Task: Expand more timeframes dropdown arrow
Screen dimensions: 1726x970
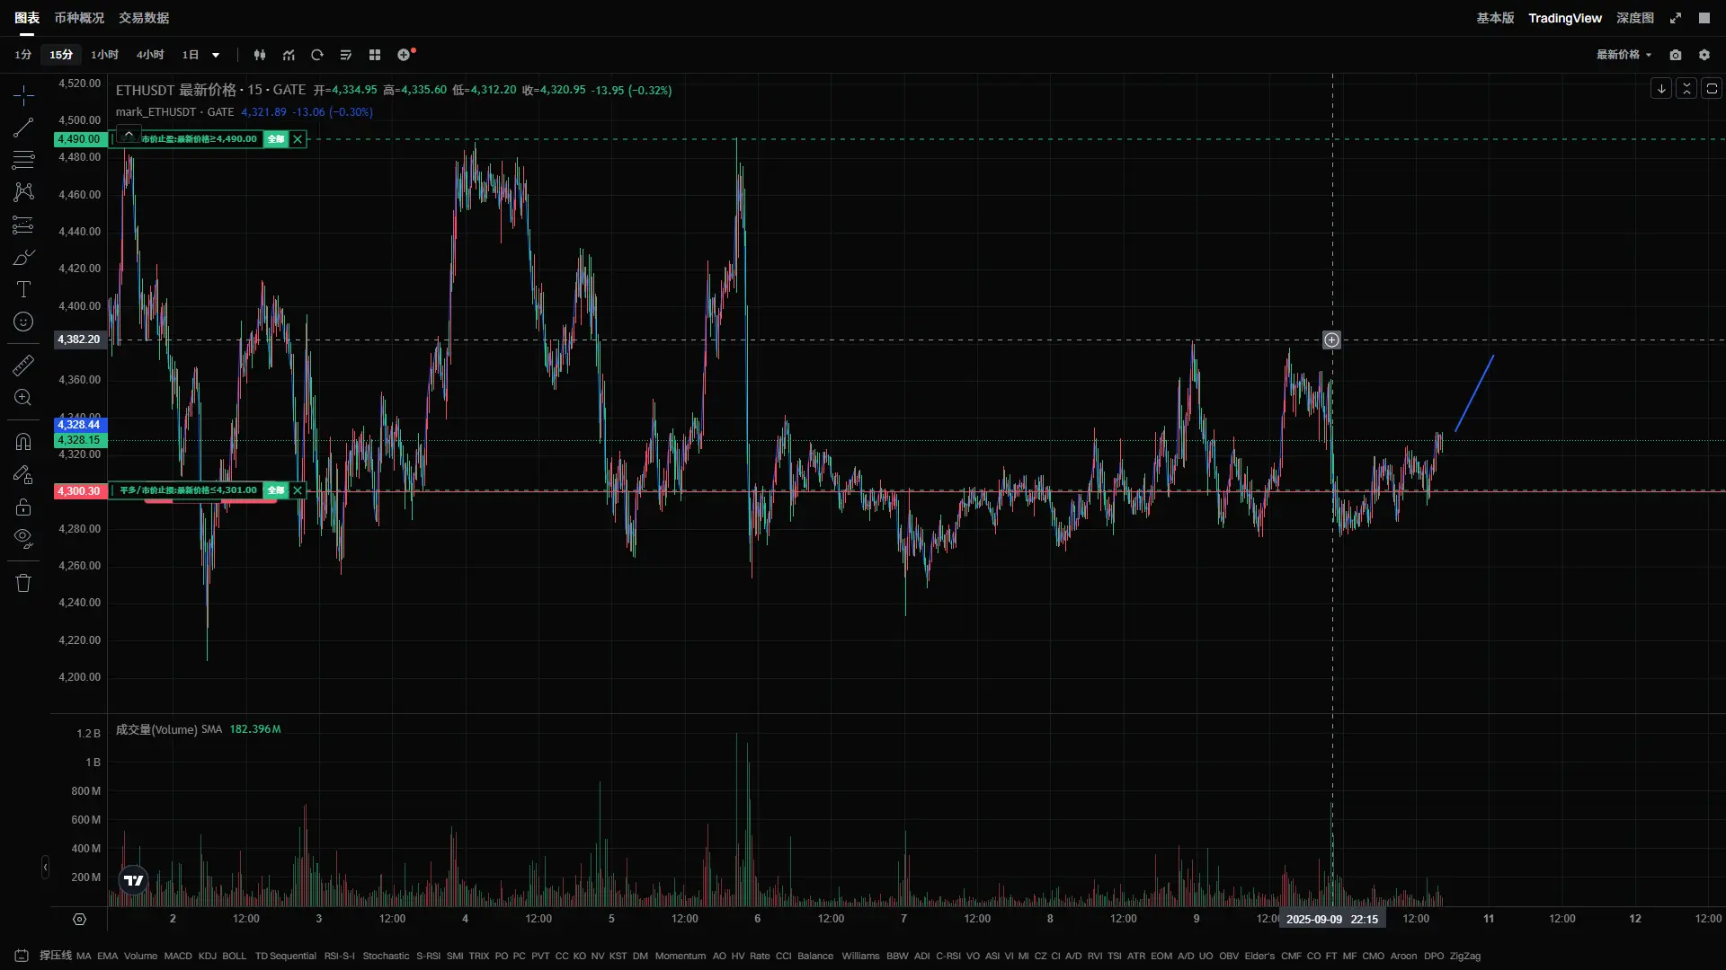Action: coord(216,55)
